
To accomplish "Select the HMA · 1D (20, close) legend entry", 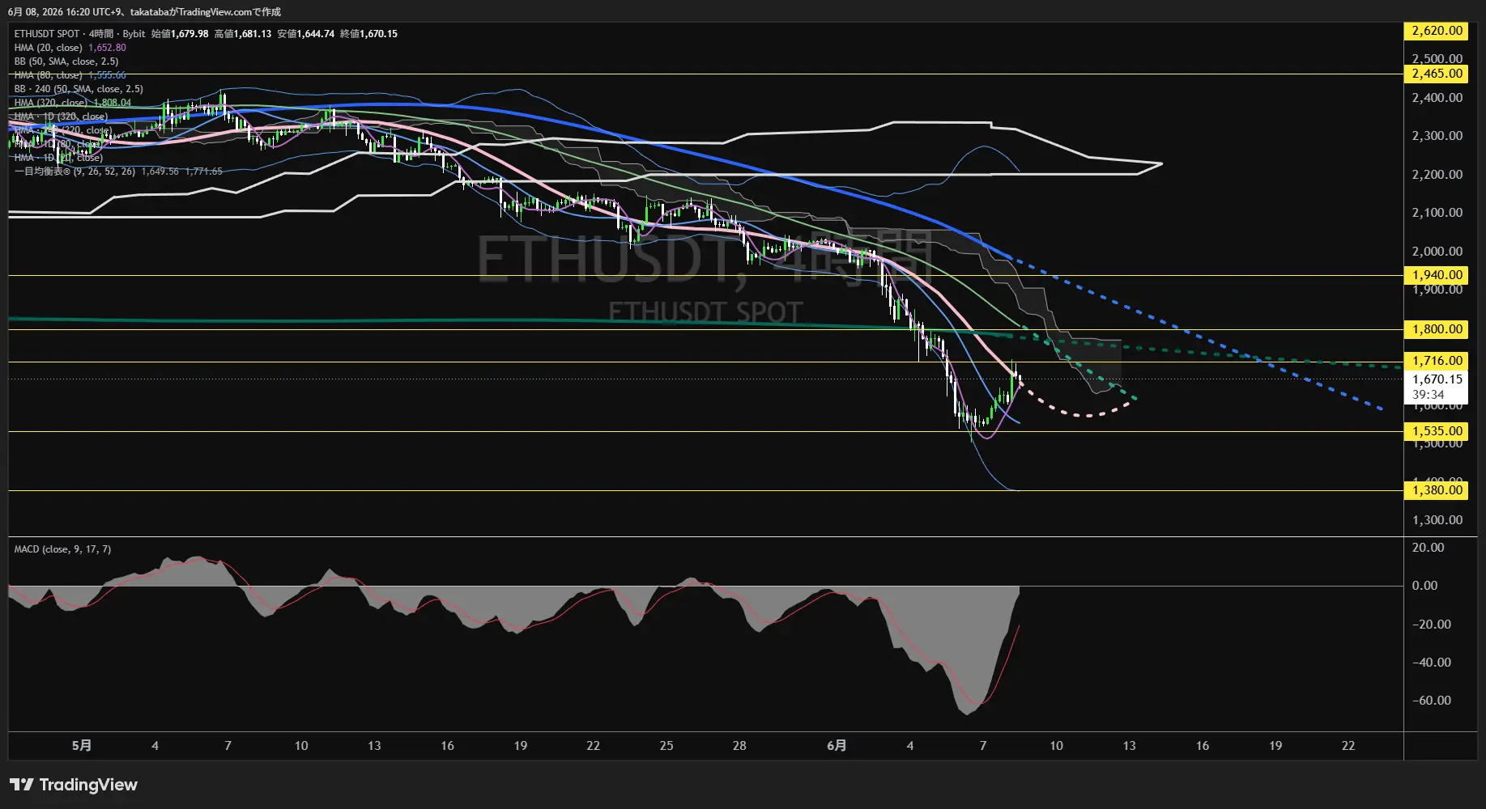I will pyautogui.click(x=58, y=158).
